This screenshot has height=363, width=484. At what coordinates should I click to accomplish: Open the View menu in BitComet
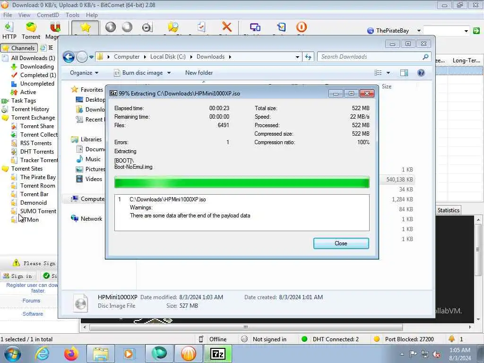pyautogui.click(x=24, y=15)
